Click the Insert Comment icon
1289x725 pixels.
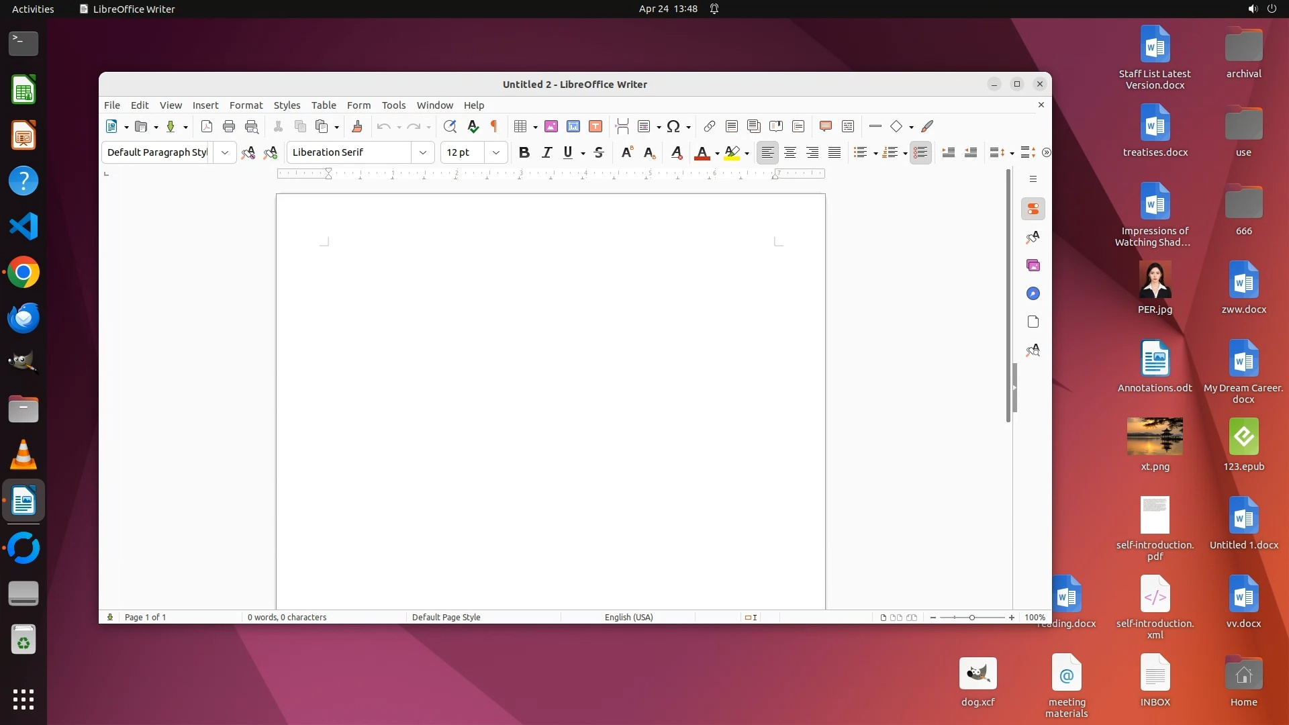[826, 126]
